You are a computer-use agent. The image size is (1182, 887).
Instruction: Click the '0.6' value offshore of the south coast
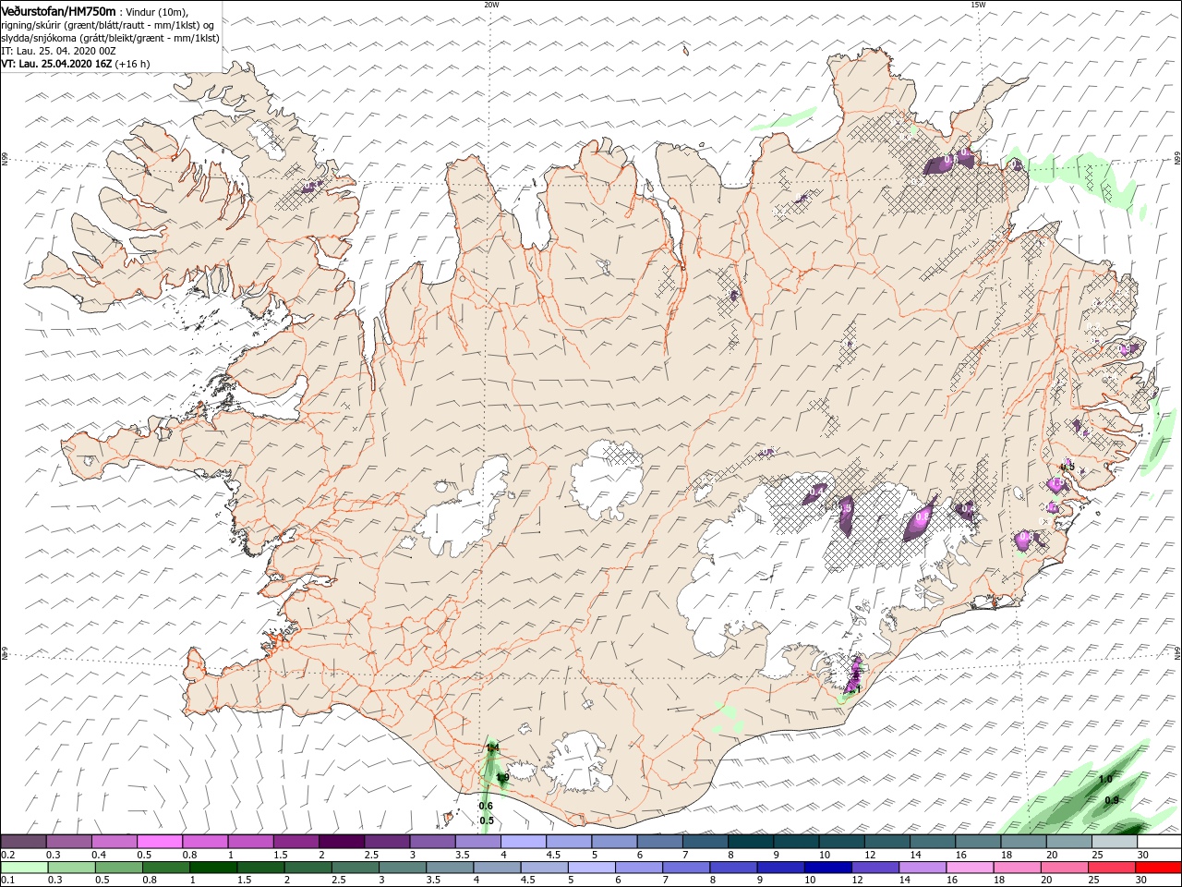pos(486,806)
